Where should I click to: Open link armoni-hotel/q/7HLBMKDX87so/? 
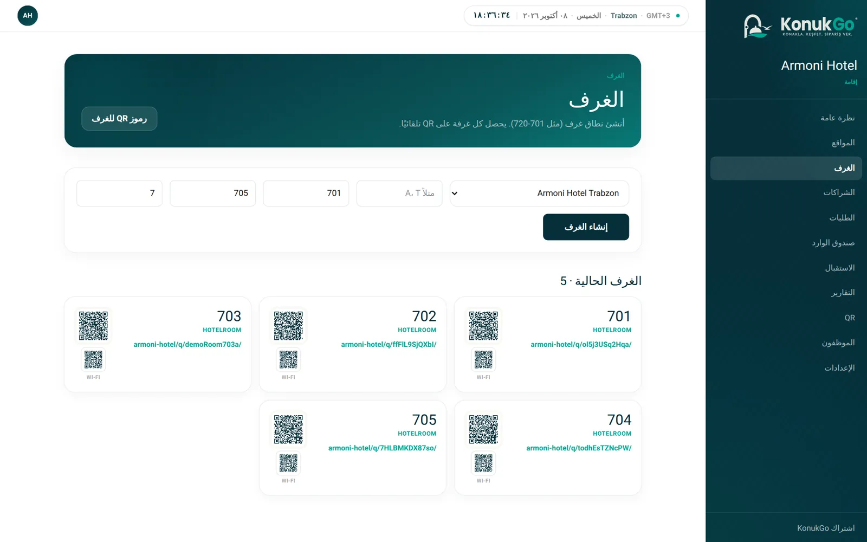382,448
